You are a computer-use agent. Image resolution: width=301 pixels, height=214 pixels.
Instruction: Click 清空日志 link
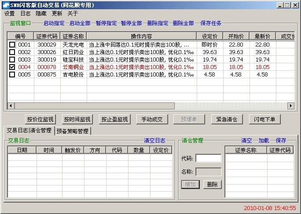point(154,141)
